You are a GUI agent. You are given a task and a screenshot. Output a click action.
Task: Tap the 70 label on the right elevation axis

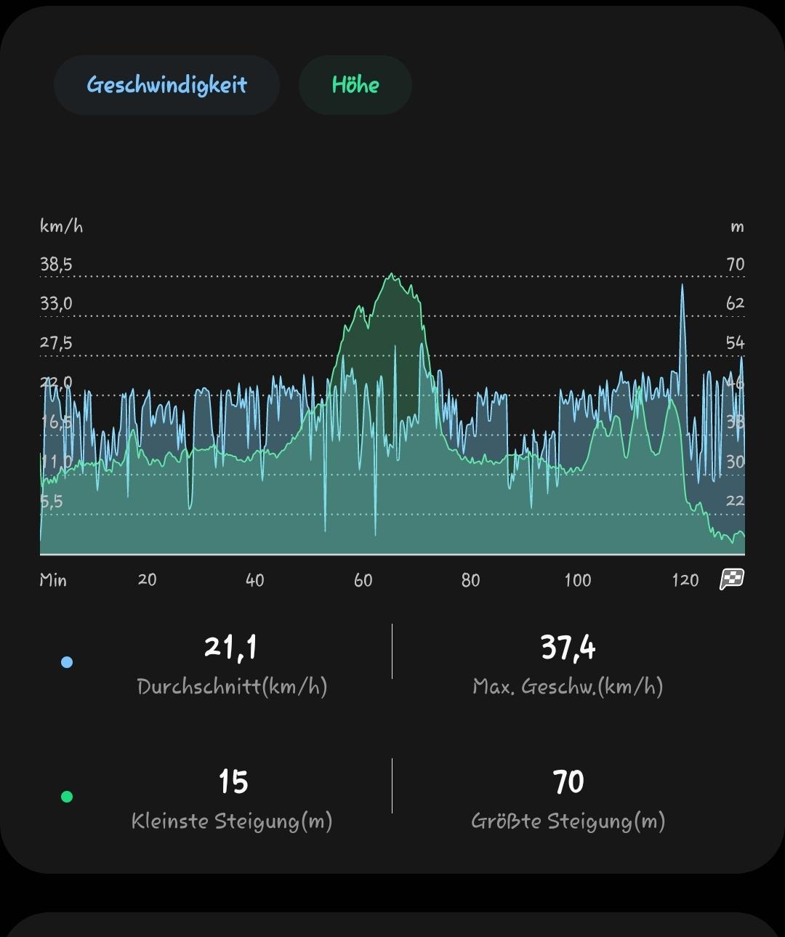[736, 265]
